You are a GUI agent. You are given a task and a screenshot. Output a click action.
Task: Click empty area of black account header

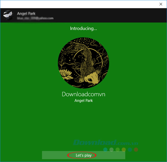click(111, 16)
